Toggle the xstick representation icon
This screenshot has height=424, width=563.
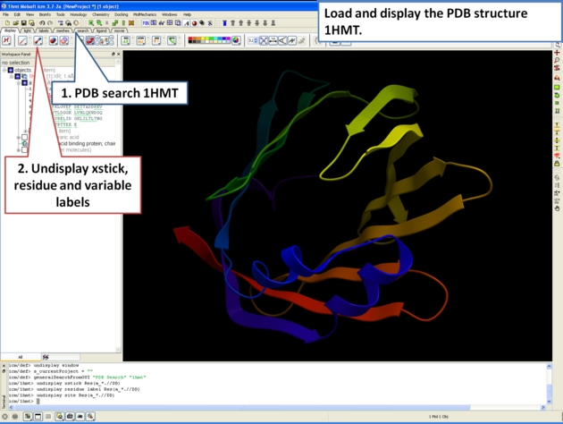(x=38, y=40)
